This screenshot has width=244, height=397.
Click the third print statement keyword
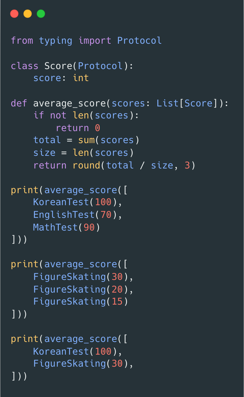25,339
